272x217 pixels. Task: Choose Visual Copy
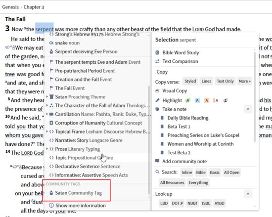(x=175, y=90)
